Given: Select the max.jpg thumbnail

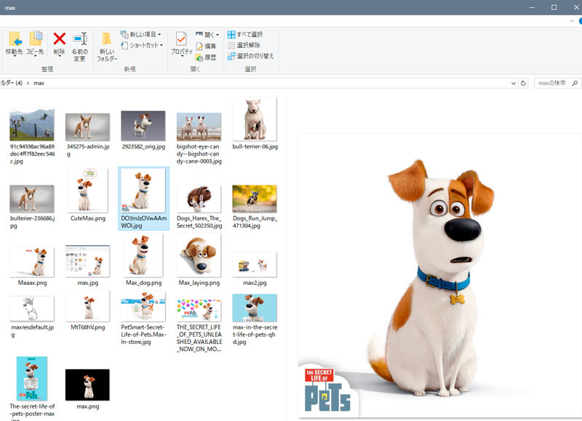Looking at the screenshot, I should pos(87,261).
